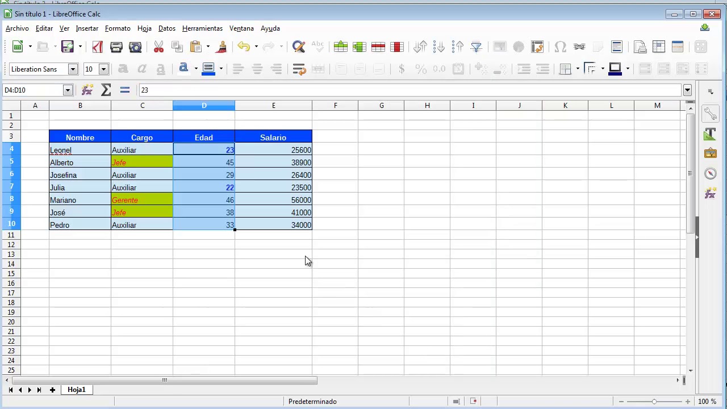This screenshot has width=727, height=409.
Task: Open the Insertar menu
Action: tap(87, 28)
